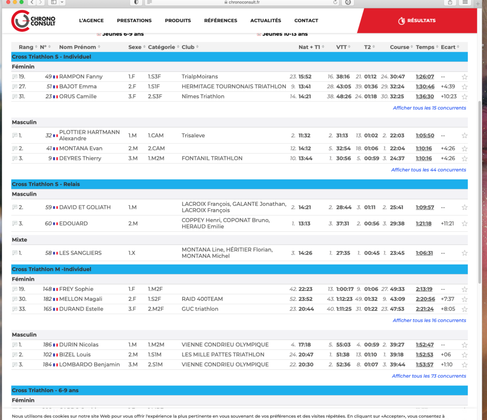
Task: Click Afficher tous les 44 concurrents
Action: [428, 170]
